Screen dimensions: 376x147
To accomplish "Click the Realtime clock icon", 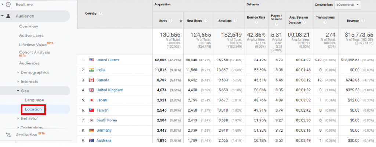I will [8, 4].
